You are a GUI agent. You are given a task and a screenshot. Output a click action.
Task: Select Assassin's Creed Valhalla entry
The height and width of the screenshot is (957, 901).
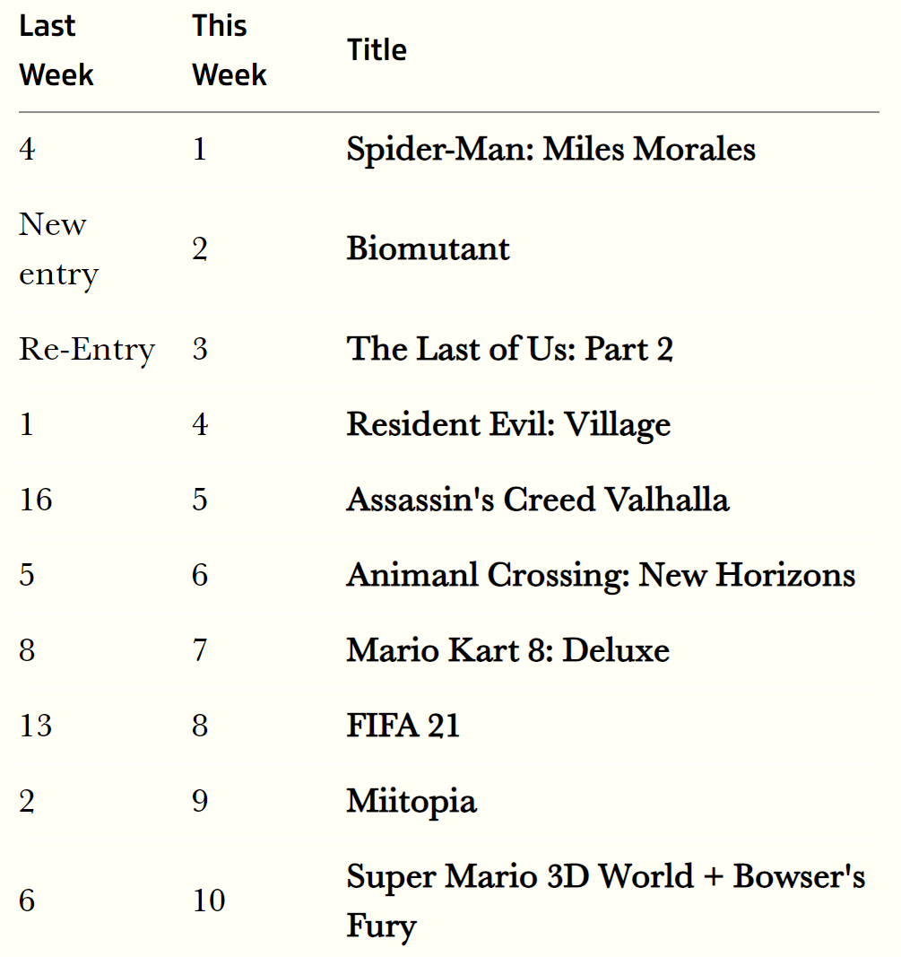(x=537, y=500)
